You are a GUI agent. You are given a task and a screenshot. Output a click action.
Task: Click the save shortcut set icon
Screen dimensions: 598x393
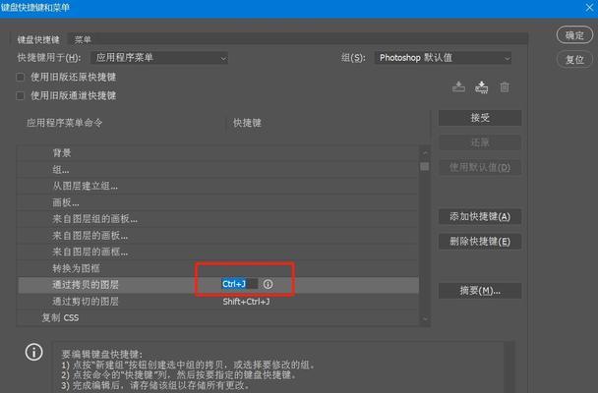tap(458, 86)
